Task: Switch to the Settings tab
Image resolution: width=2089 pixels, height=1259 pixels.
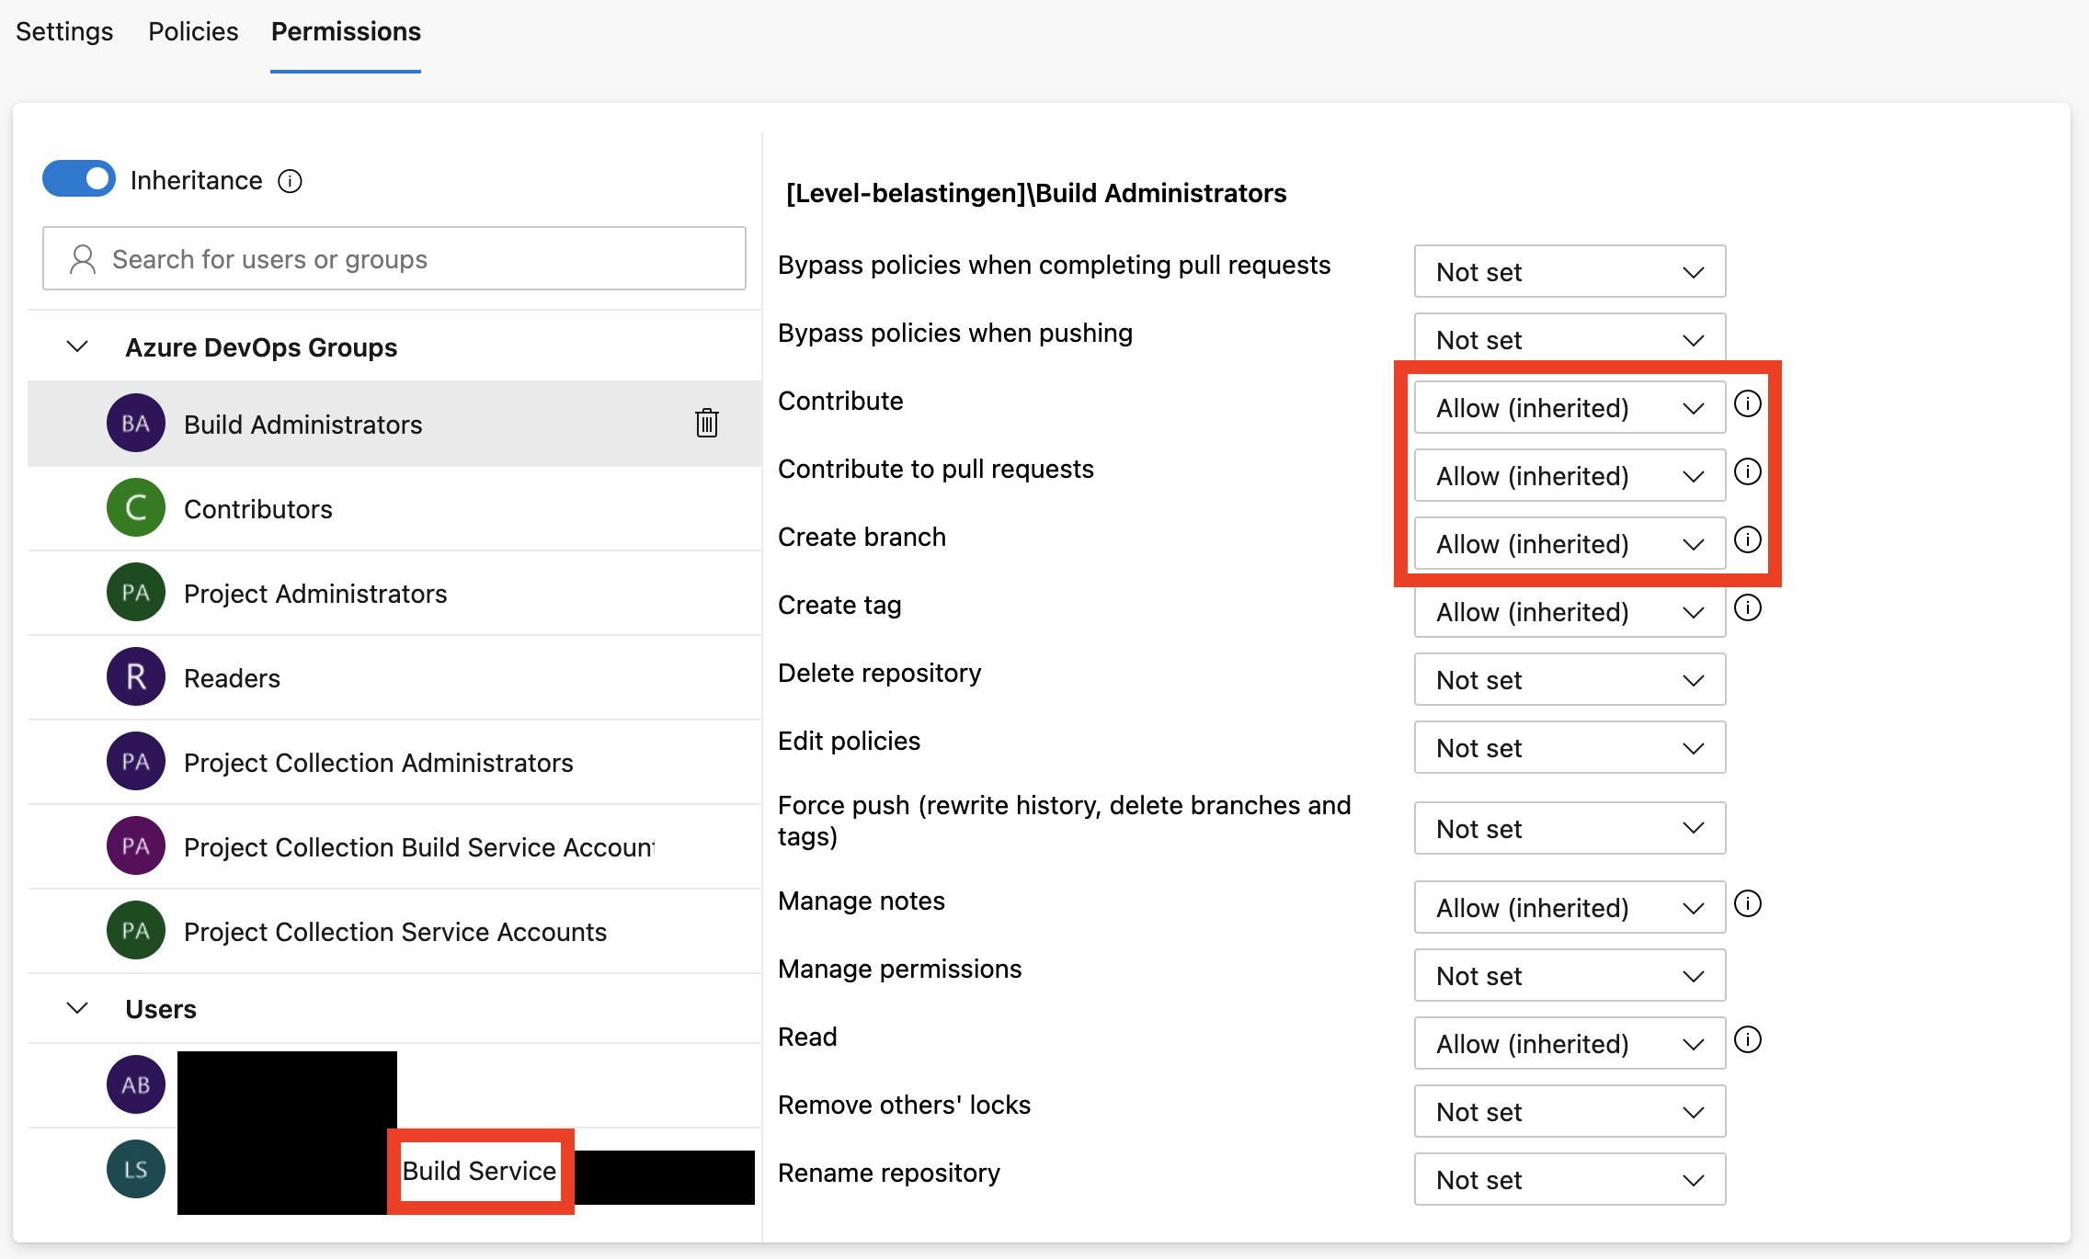Action: (x=64, y=32)
